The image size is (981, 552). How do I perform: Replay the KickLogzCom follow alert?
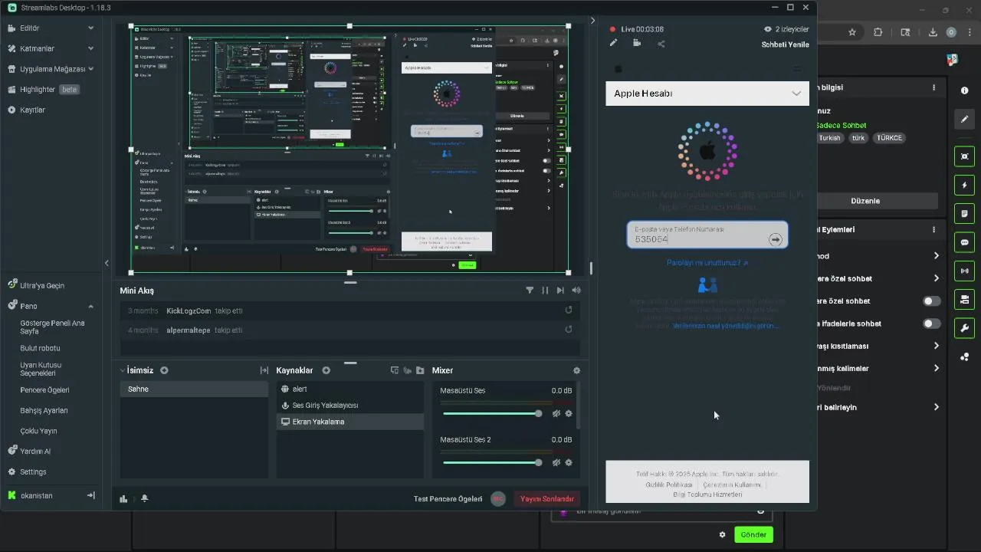pos(569,310)
